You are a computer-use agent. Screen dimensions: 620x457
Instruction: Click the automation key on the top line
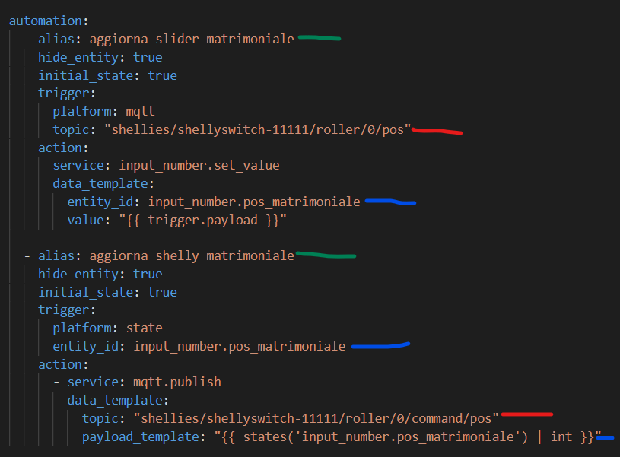click(45, 21)
